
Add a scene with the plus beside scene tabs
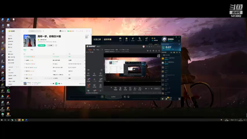click(x=102, y=50)
